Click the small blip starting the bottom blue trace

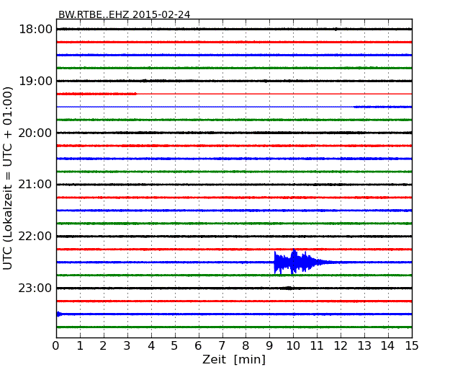pos(60,314)
